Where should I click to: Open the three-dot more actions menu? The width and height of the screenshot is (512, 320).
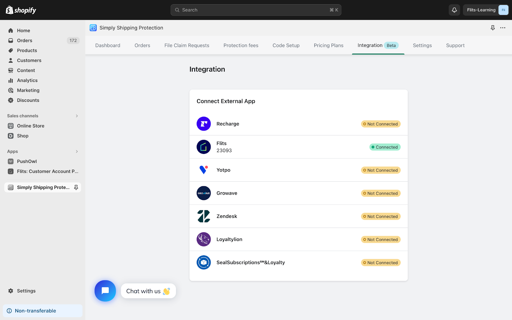point(503,28)
